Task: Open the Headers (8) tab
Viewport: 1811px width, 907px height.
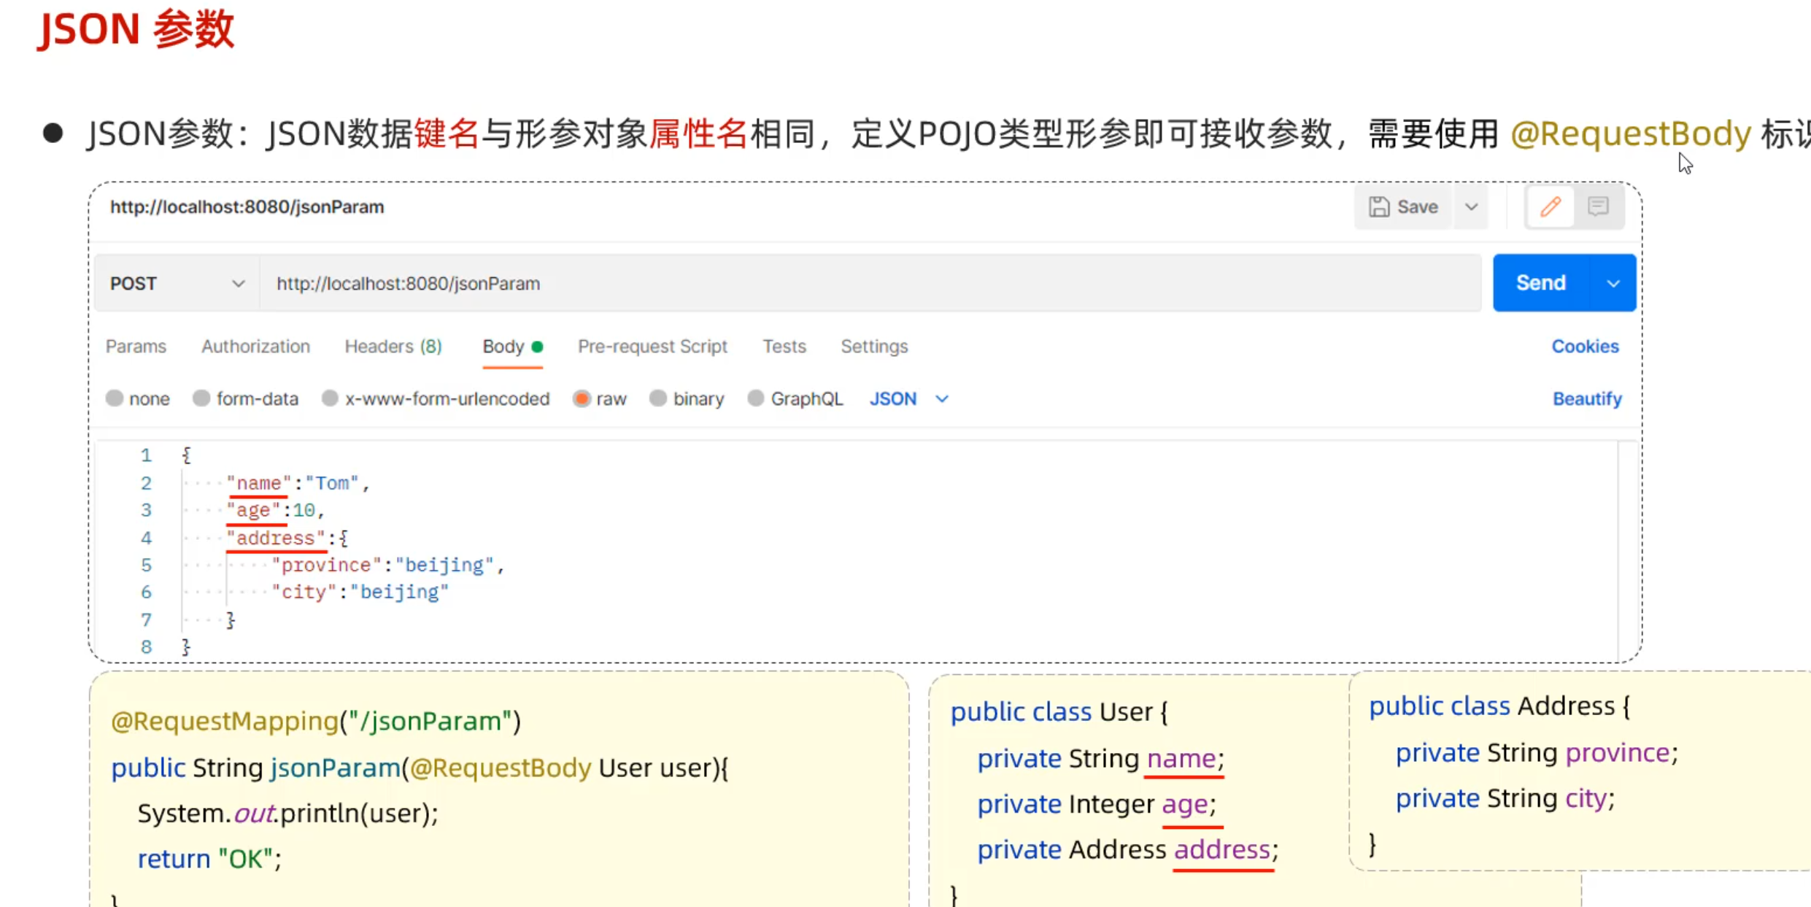Action: (393, 346)
